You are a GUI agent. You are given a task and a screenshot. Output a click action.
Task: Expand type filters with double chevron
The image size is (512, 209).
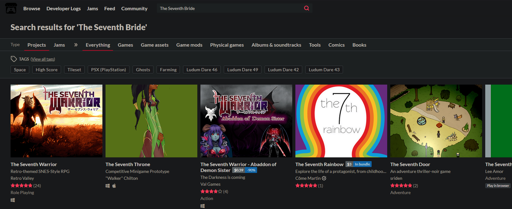[76, 45]
